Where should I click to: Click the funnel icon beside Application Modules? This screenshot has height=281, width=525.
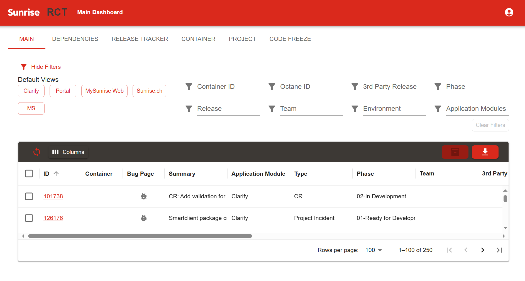pyautogui.click(x=438, y=109)
